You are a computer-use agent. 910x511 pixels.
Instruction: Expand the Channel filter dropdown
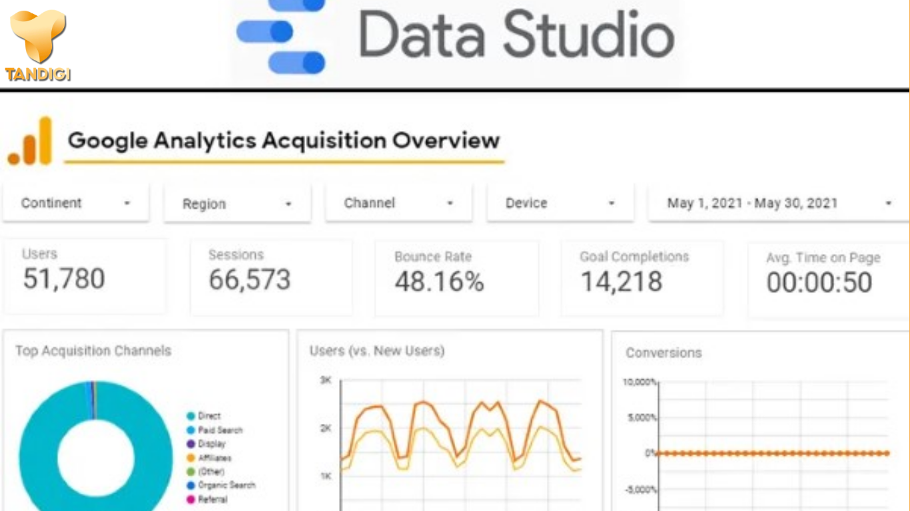tap(398, 204)
